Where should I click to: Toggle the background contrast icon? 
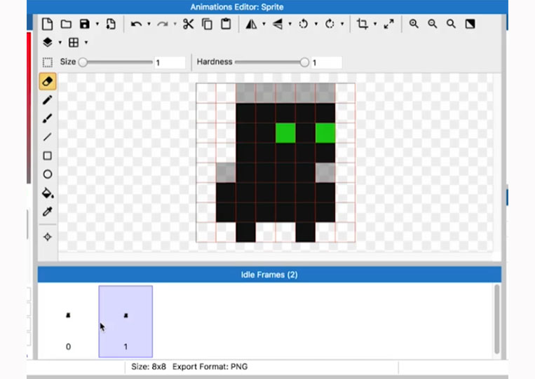pos(470,24)
